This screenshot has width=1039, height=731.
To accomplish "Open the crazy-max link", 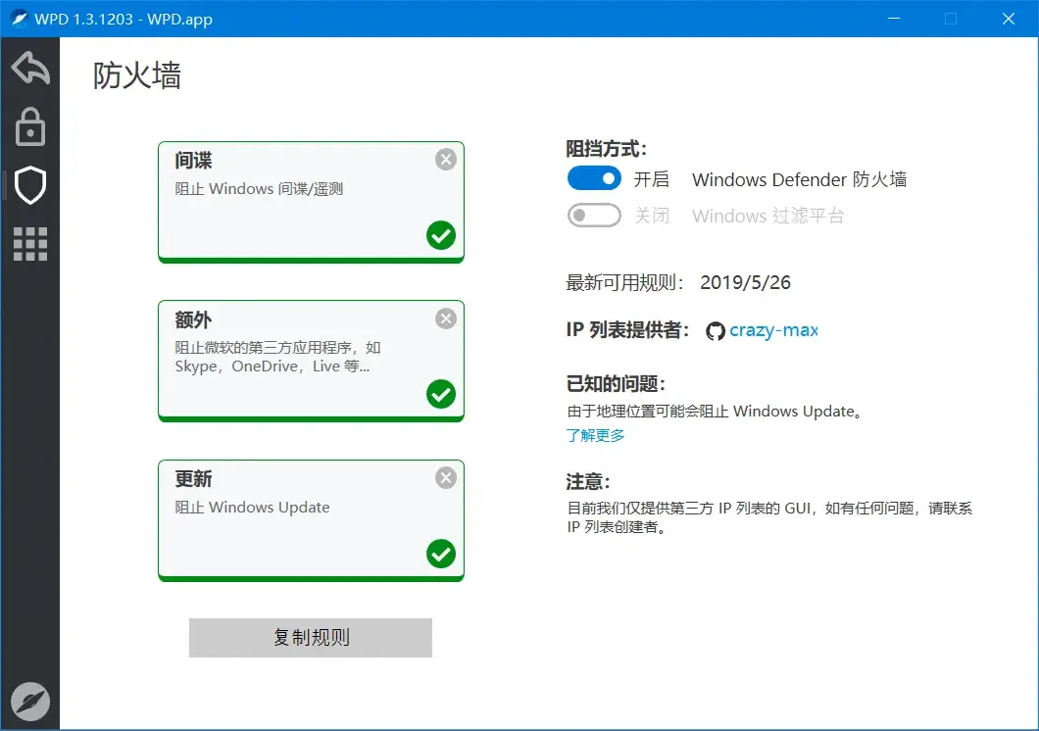I will tap(773, 330).
